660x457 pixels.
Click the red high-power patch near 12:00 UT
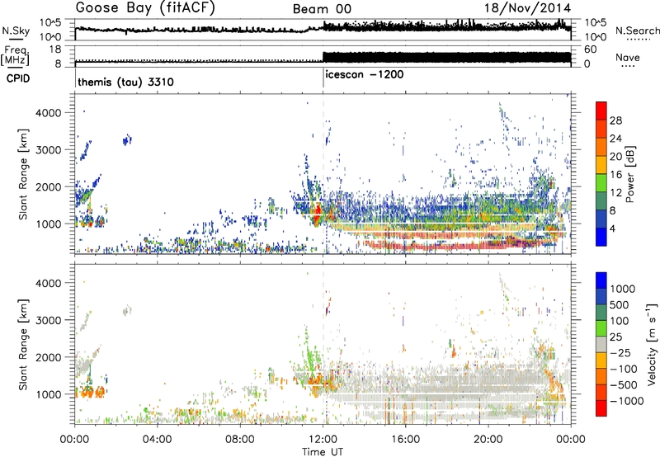tap(318, 210)
